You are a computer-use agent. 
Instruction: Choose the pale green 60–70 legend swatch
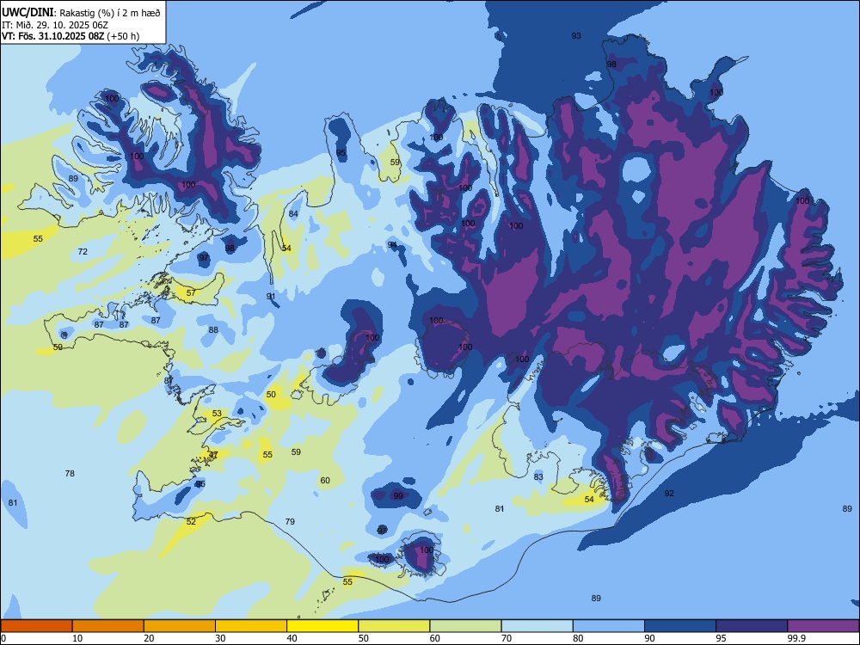(x=465, y=626)
